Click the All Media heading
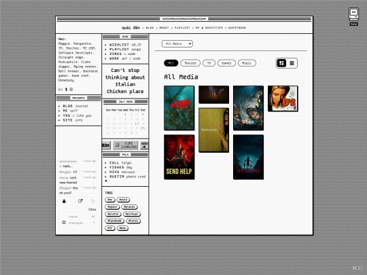The width and height of the screenshot is (367, 275). 181,77
